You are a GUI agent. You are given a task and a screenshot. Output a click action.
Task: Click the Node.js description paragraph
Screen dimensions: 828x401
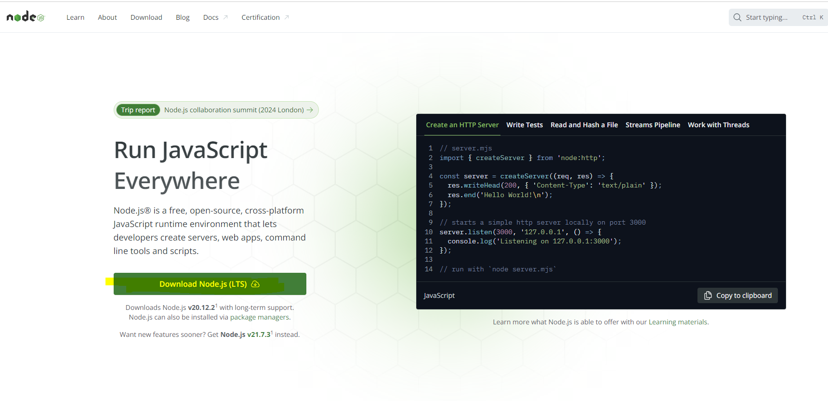coord(210,231)
